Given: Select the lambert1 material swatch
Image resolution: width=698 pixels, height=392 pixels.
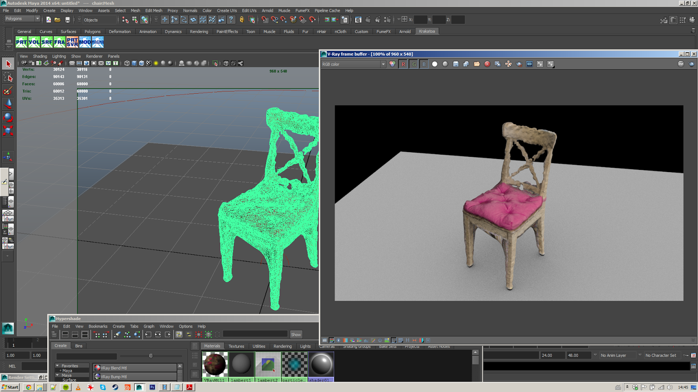Looking at the screenshot, I should coord(241,367).
